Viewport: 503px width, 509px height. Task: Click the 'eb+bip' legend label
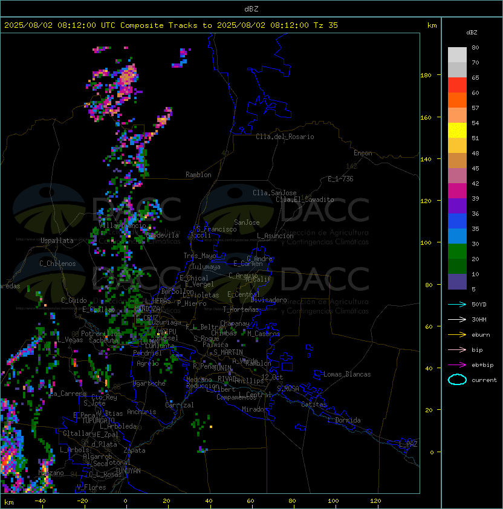[x=482, y=365]
